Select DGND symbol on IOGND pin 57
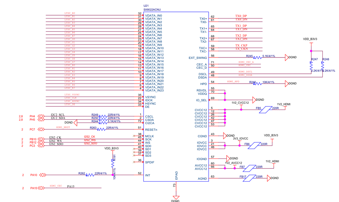This screenshot has width=339, height=202. coord(228,158)
